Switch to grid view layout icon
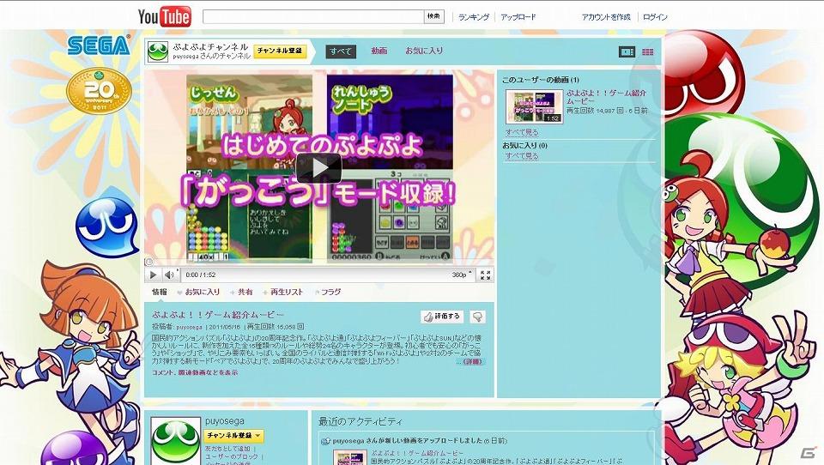The height and width of the screenshot is (465, 824). 648,51
